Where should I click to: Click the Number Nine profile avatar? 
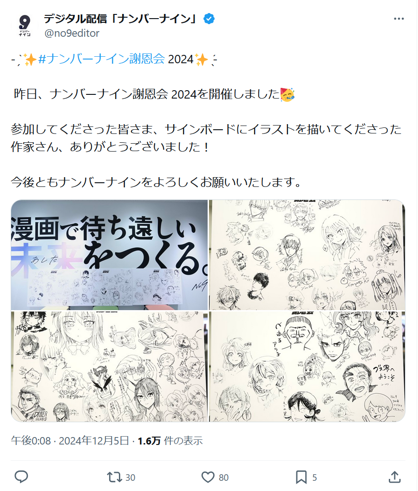coord(25,26)
